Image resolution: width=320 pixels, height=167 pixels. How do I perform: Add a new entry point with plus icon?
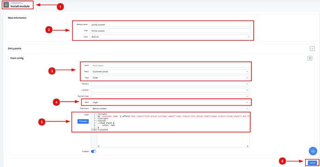(x=312, y=49)
